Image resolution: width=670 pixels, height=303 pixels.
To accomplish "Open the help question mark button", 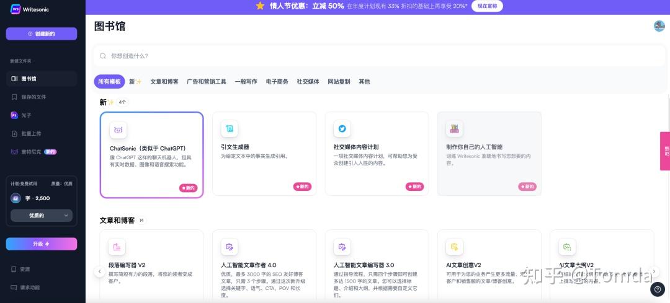I will pos(657,289).
